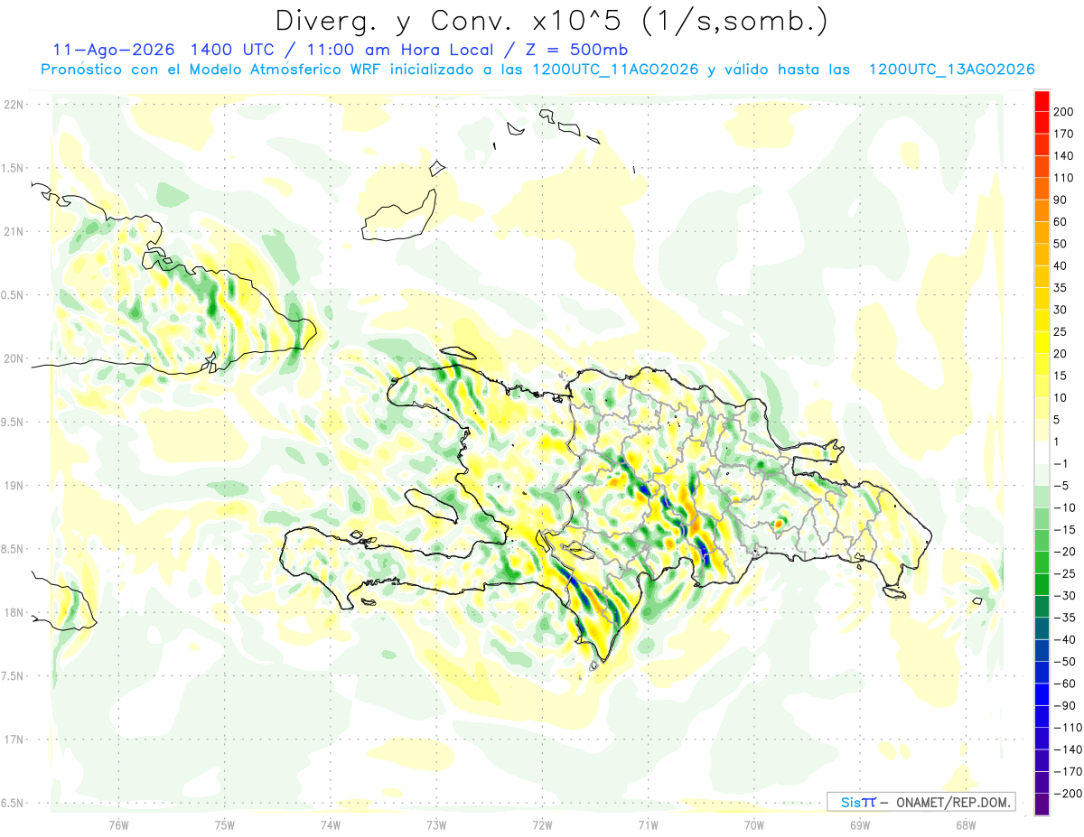Click the '17N' latitude label

pyautogui.click(x=14, y=739)
